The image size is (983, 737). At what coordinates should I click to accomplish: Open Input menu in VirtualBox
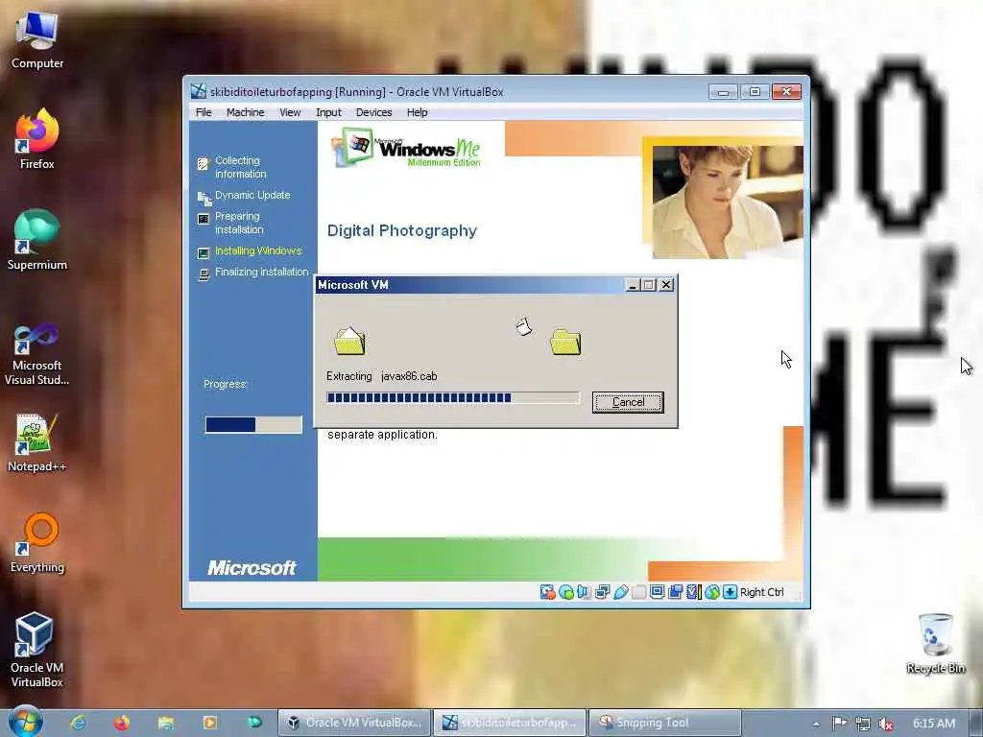pyautogui.click(x=328, y=112)
